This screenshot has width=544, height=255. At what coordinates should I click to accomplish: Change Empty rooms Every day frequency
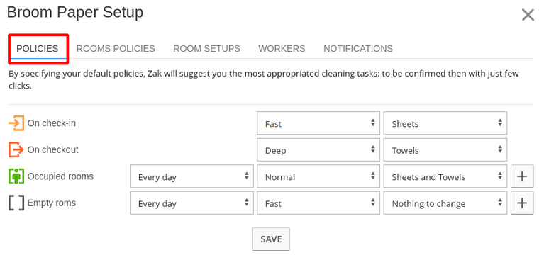[x=191, y=203]
